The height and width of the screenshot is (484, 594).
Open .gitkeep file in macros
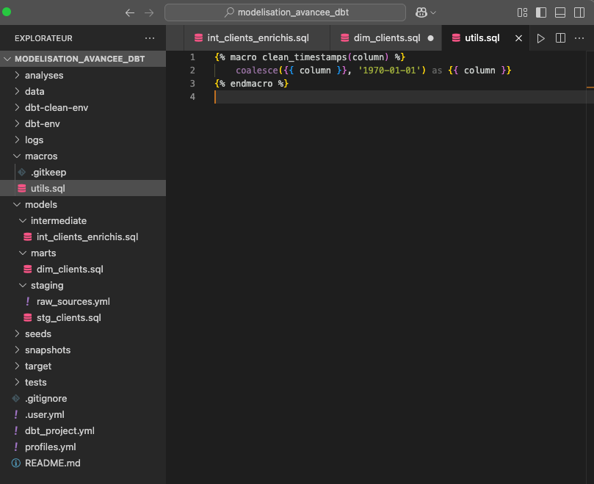83,172
